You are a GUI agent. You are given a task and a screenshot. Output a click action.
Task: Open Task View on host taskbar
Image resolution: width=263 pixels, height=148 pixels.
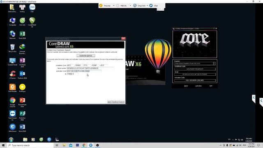pos(57,145)
